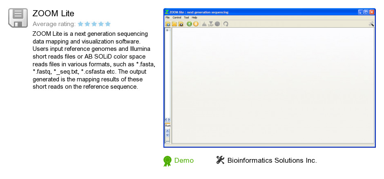The height and width of the screenshot is (179, 384).
Task: Click the Average rating label
Action: (54, 24)
